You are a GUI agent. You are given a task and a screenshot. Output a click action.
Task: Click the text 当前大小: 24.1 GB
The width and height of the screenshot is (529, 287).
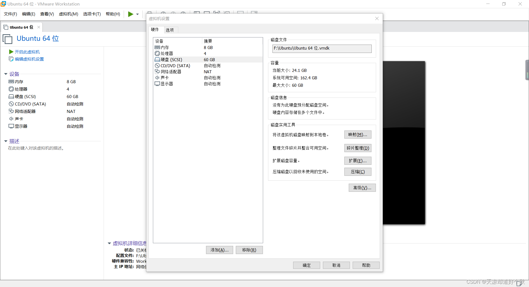(290, 71)
